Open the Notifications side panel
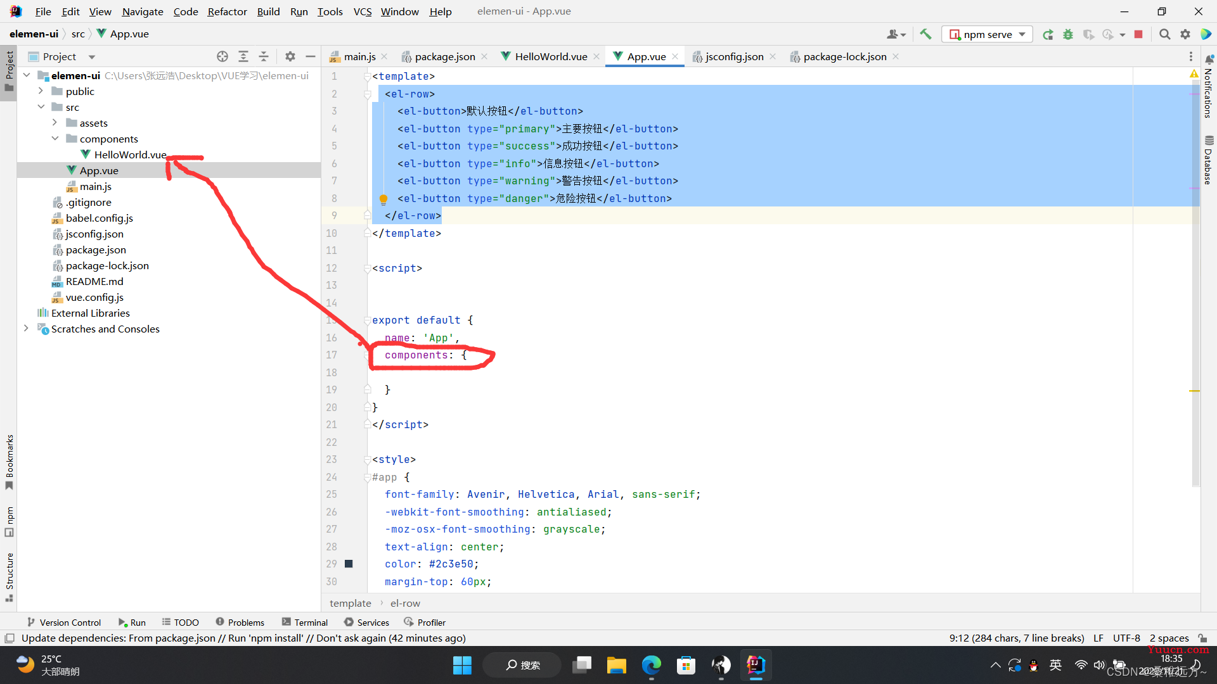 [x=1209, y=87]
